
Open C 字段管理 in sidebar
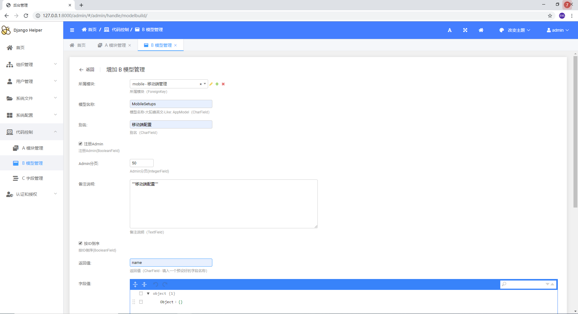pyautogui.click(x=32, y=178)
